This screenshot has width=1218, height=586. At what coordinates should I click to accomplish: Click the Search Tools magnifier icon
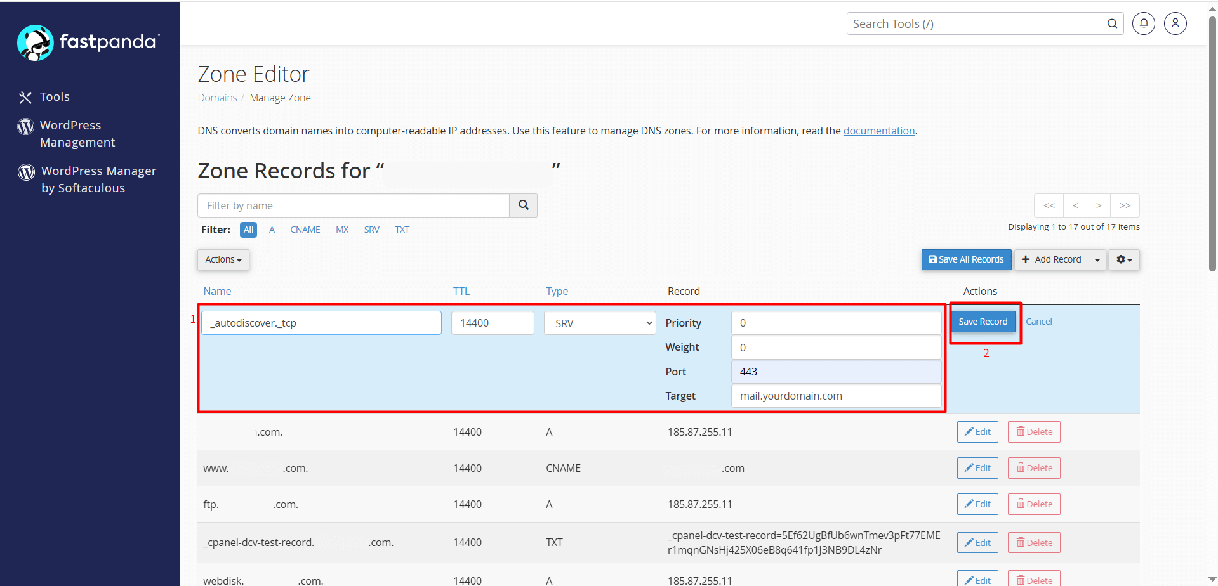[x=1112, y=23]
